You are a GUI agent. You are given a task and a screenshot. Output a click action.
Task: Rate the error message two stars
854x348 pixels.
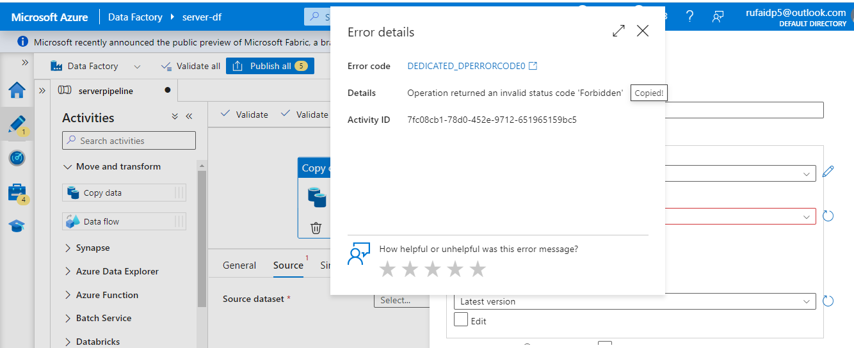tap(410, 269)
